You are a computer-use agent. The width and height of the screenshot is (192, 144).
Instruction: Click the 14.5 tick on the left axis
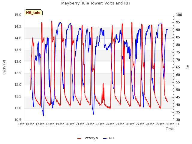[18, 27]
